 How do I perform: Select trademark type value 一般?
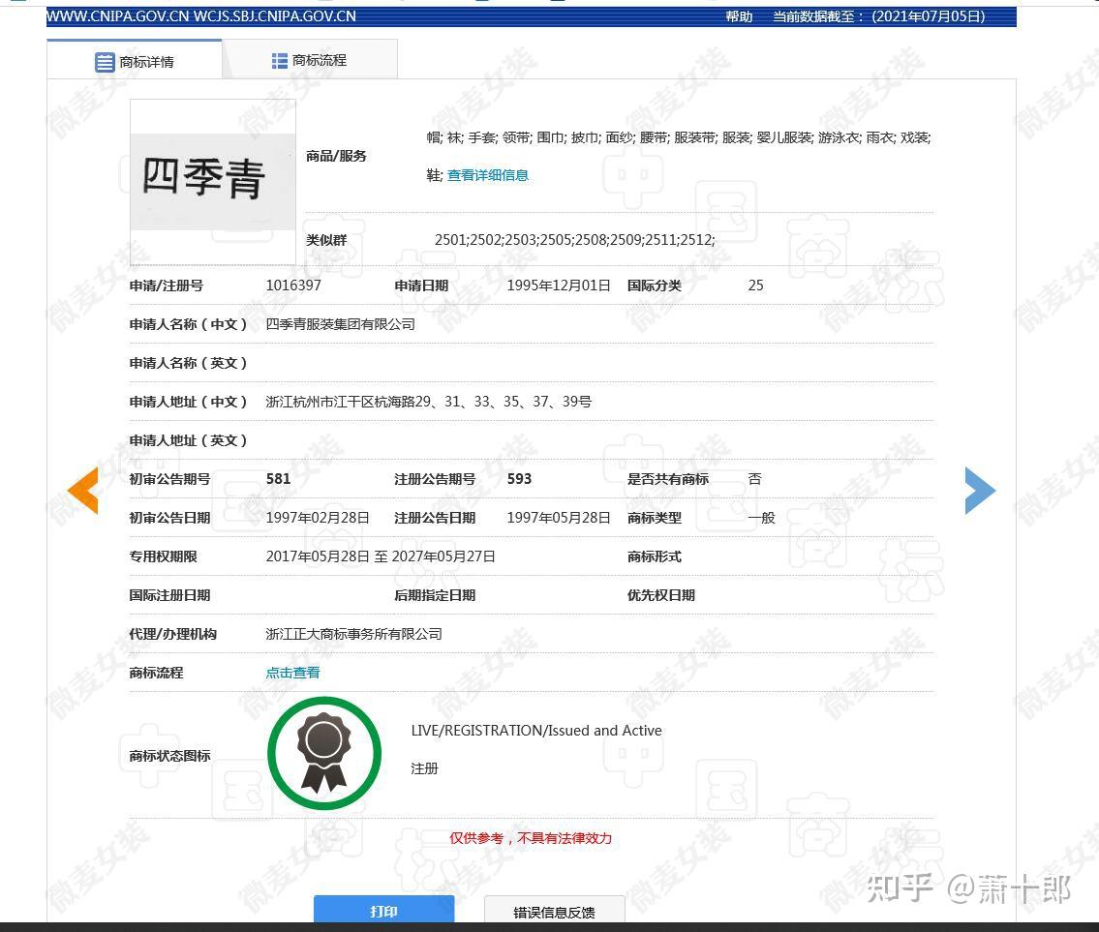[x=761, y=518]
